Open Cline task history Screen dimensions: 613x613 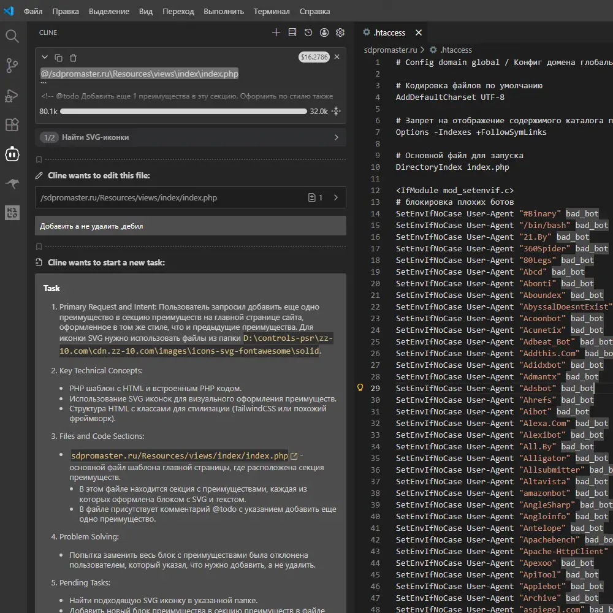pos(308,32)
